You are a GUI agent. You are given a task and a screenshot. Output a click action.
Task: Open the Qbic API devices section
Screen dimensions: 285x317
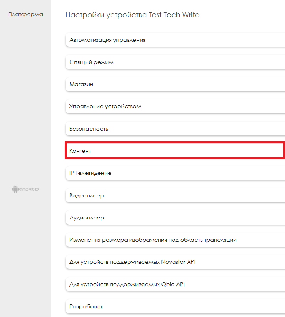click(x=127, y=284)
